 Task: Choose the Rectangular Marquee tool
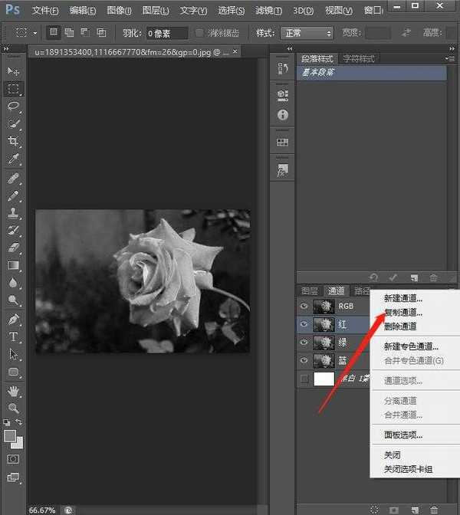coord(14,89)
